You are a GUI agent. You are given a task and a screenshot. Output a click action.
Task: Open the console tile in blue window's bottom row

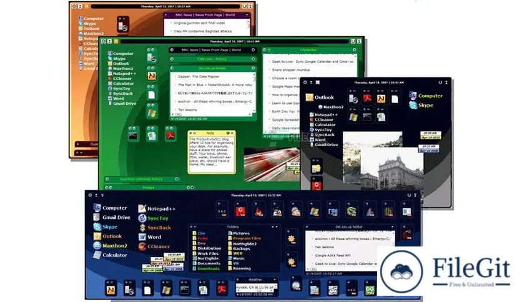point(184,289)
